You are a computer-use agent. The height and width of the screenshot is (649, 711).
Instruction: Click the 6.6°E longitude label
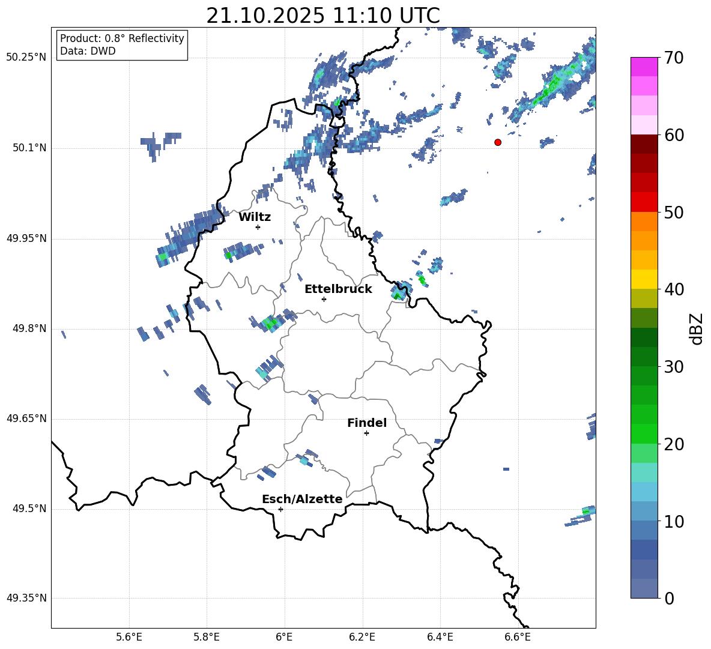point(518,638)
